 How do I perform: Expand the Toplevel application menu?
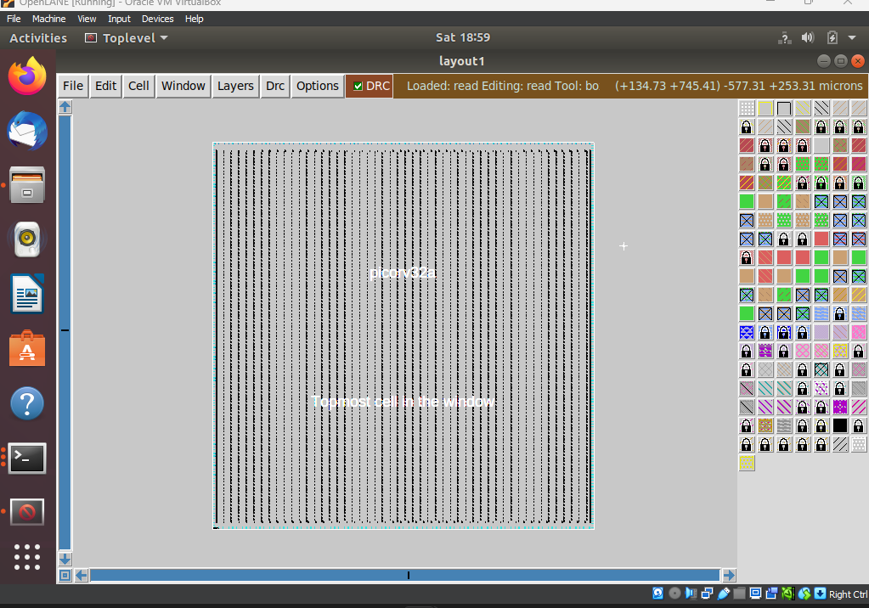tap(127, 37)
